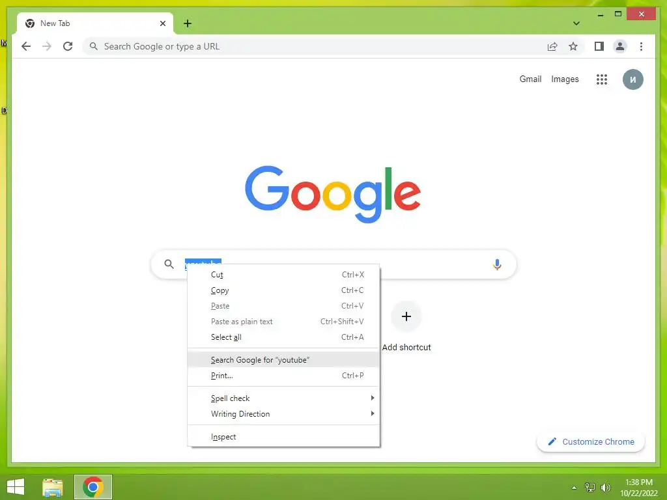This screenshot has width=667, height=500.
Task: Choose Select all in context menu
Action: 283,337
